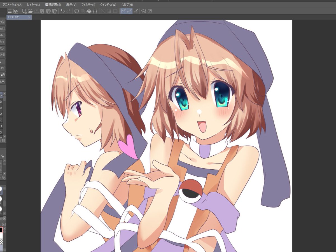Click the Fill paint bucket icon
The width and height of the screenshot is (336, 252).
[89, 11]
